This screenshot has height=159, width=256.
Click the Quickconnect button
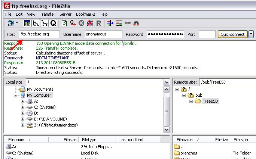(x=232, y=34)
